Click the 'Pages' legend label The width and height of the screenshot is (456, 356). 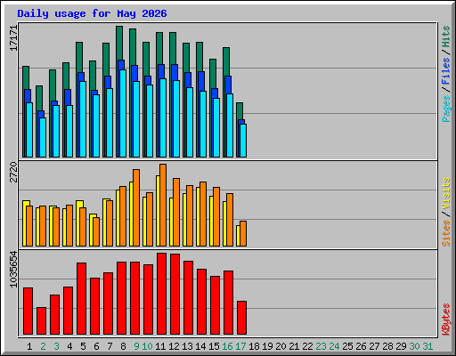click(446, 109)
